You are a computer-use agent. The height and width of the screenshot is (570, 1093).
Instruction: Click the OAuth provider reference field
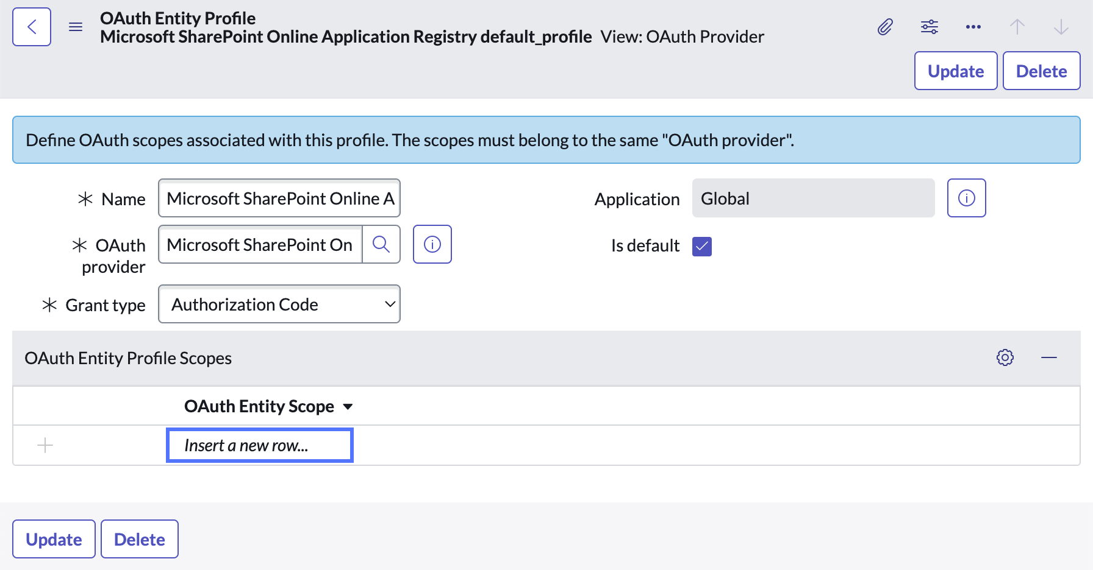260,244
